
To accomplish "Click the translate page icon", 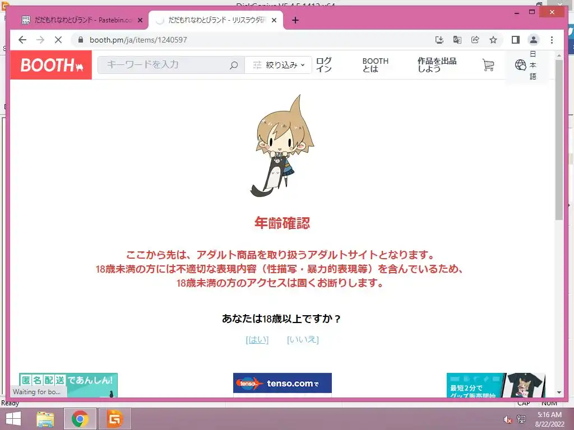I will click(457, 40).
